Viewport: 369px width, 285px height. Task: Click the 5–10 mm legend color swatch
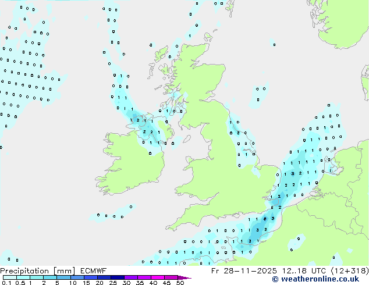pos(64,277)
